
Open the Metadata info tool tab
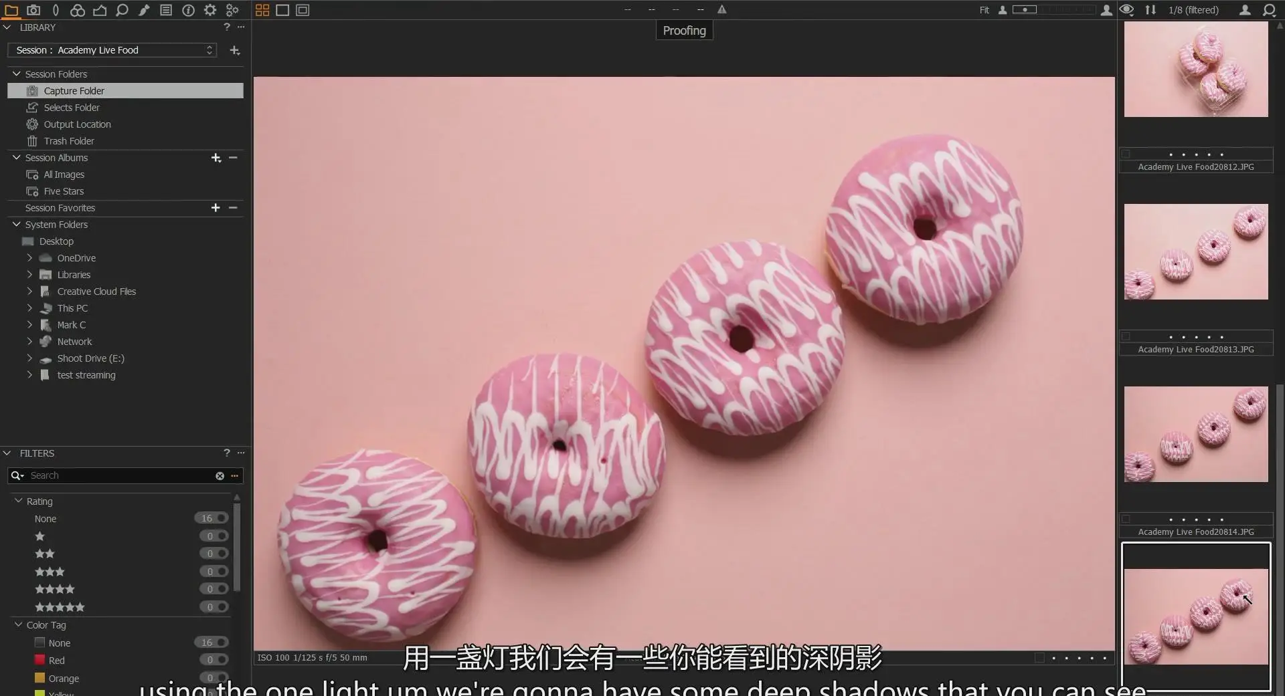click(188, 10)
